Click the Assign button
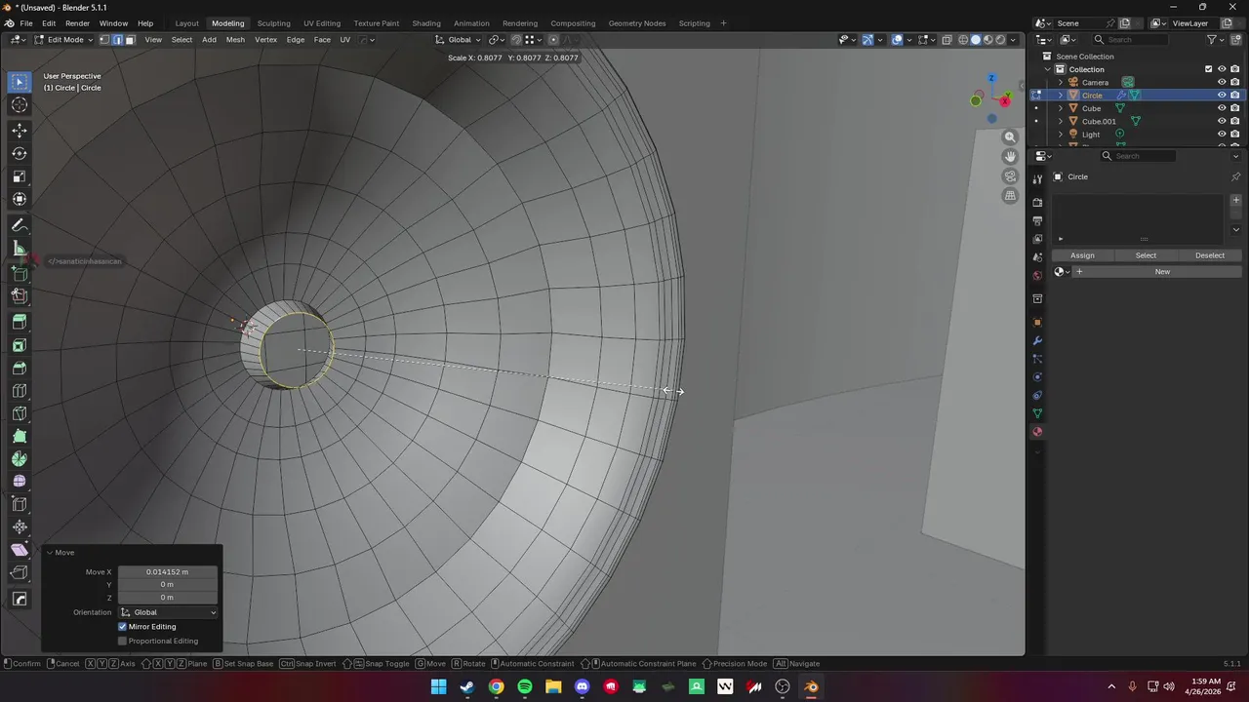The width and height of the screenshot is (1249, 702). click(1082, 255)
